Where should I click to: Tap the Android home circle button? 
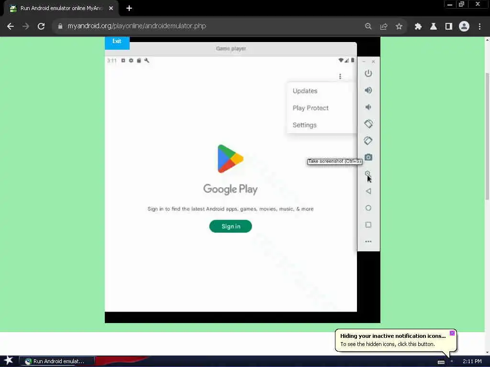pos(368,208)
